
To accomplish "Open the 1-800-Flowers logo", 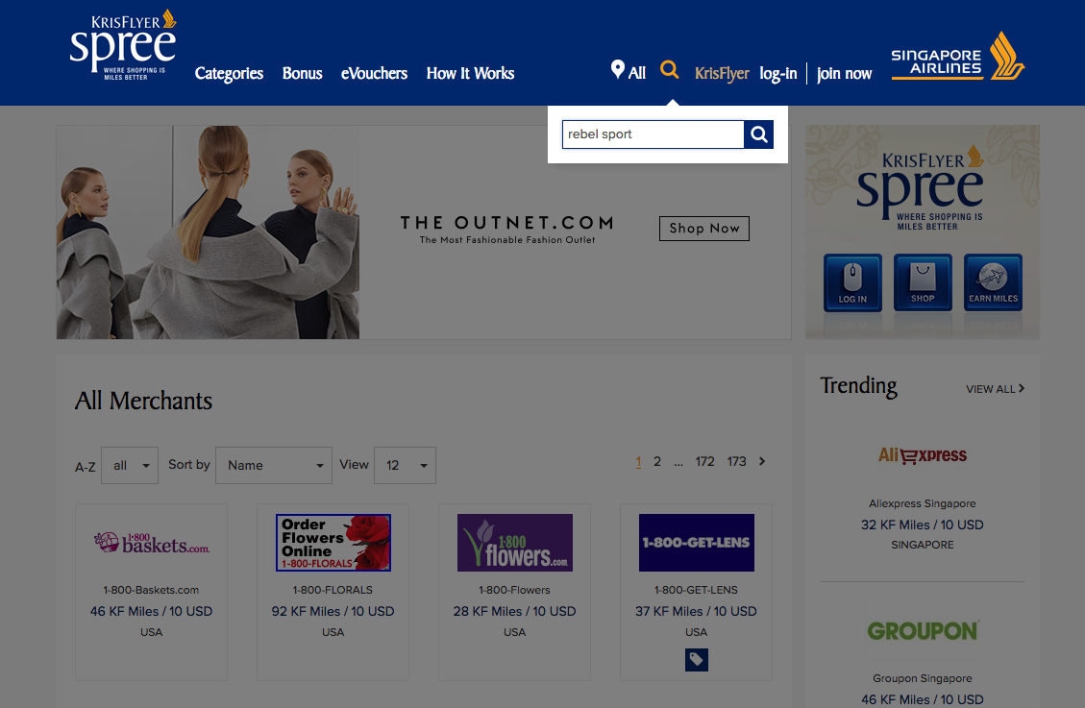I will (x=515, y=543).
